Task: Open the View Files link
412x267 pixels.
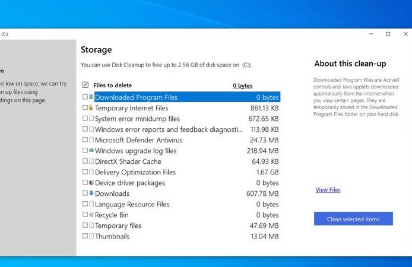Action: [x=328, y=189]
